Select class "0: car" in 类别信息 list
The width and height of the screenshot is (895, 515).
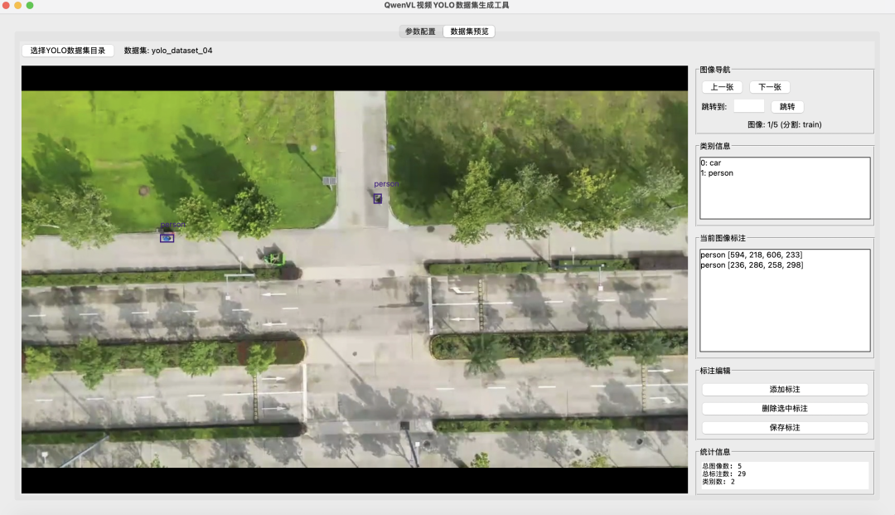(711, 163)
